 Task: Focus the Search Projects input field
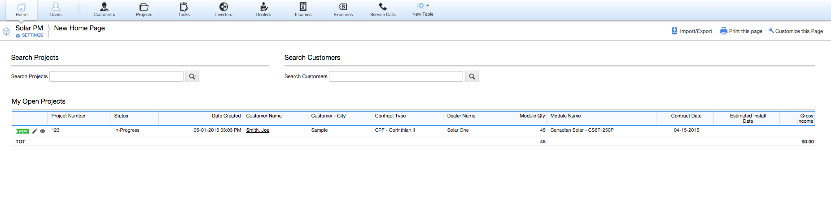tap(116, 76)
